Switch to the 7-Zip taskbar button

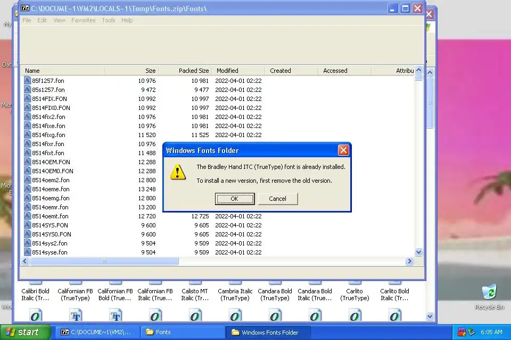pyautogui.click(x=97, y=332)
